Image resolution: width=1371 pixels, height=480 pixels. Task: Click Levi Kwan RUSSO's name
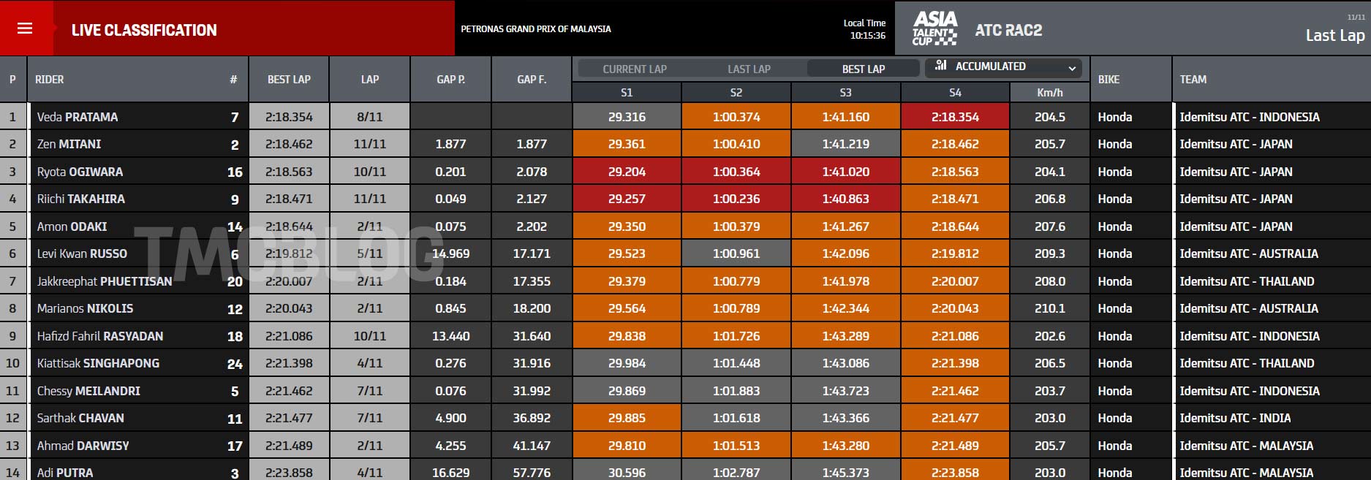click(x=82, y=254)
